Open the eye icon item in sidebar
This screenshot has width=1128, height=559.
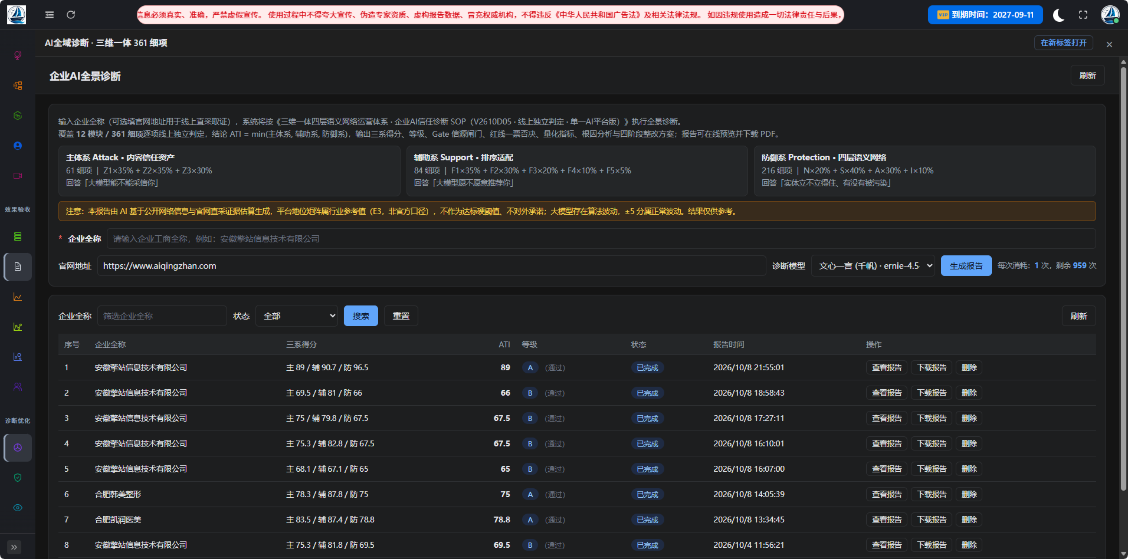pyautogui.click(x=17, y=508)
